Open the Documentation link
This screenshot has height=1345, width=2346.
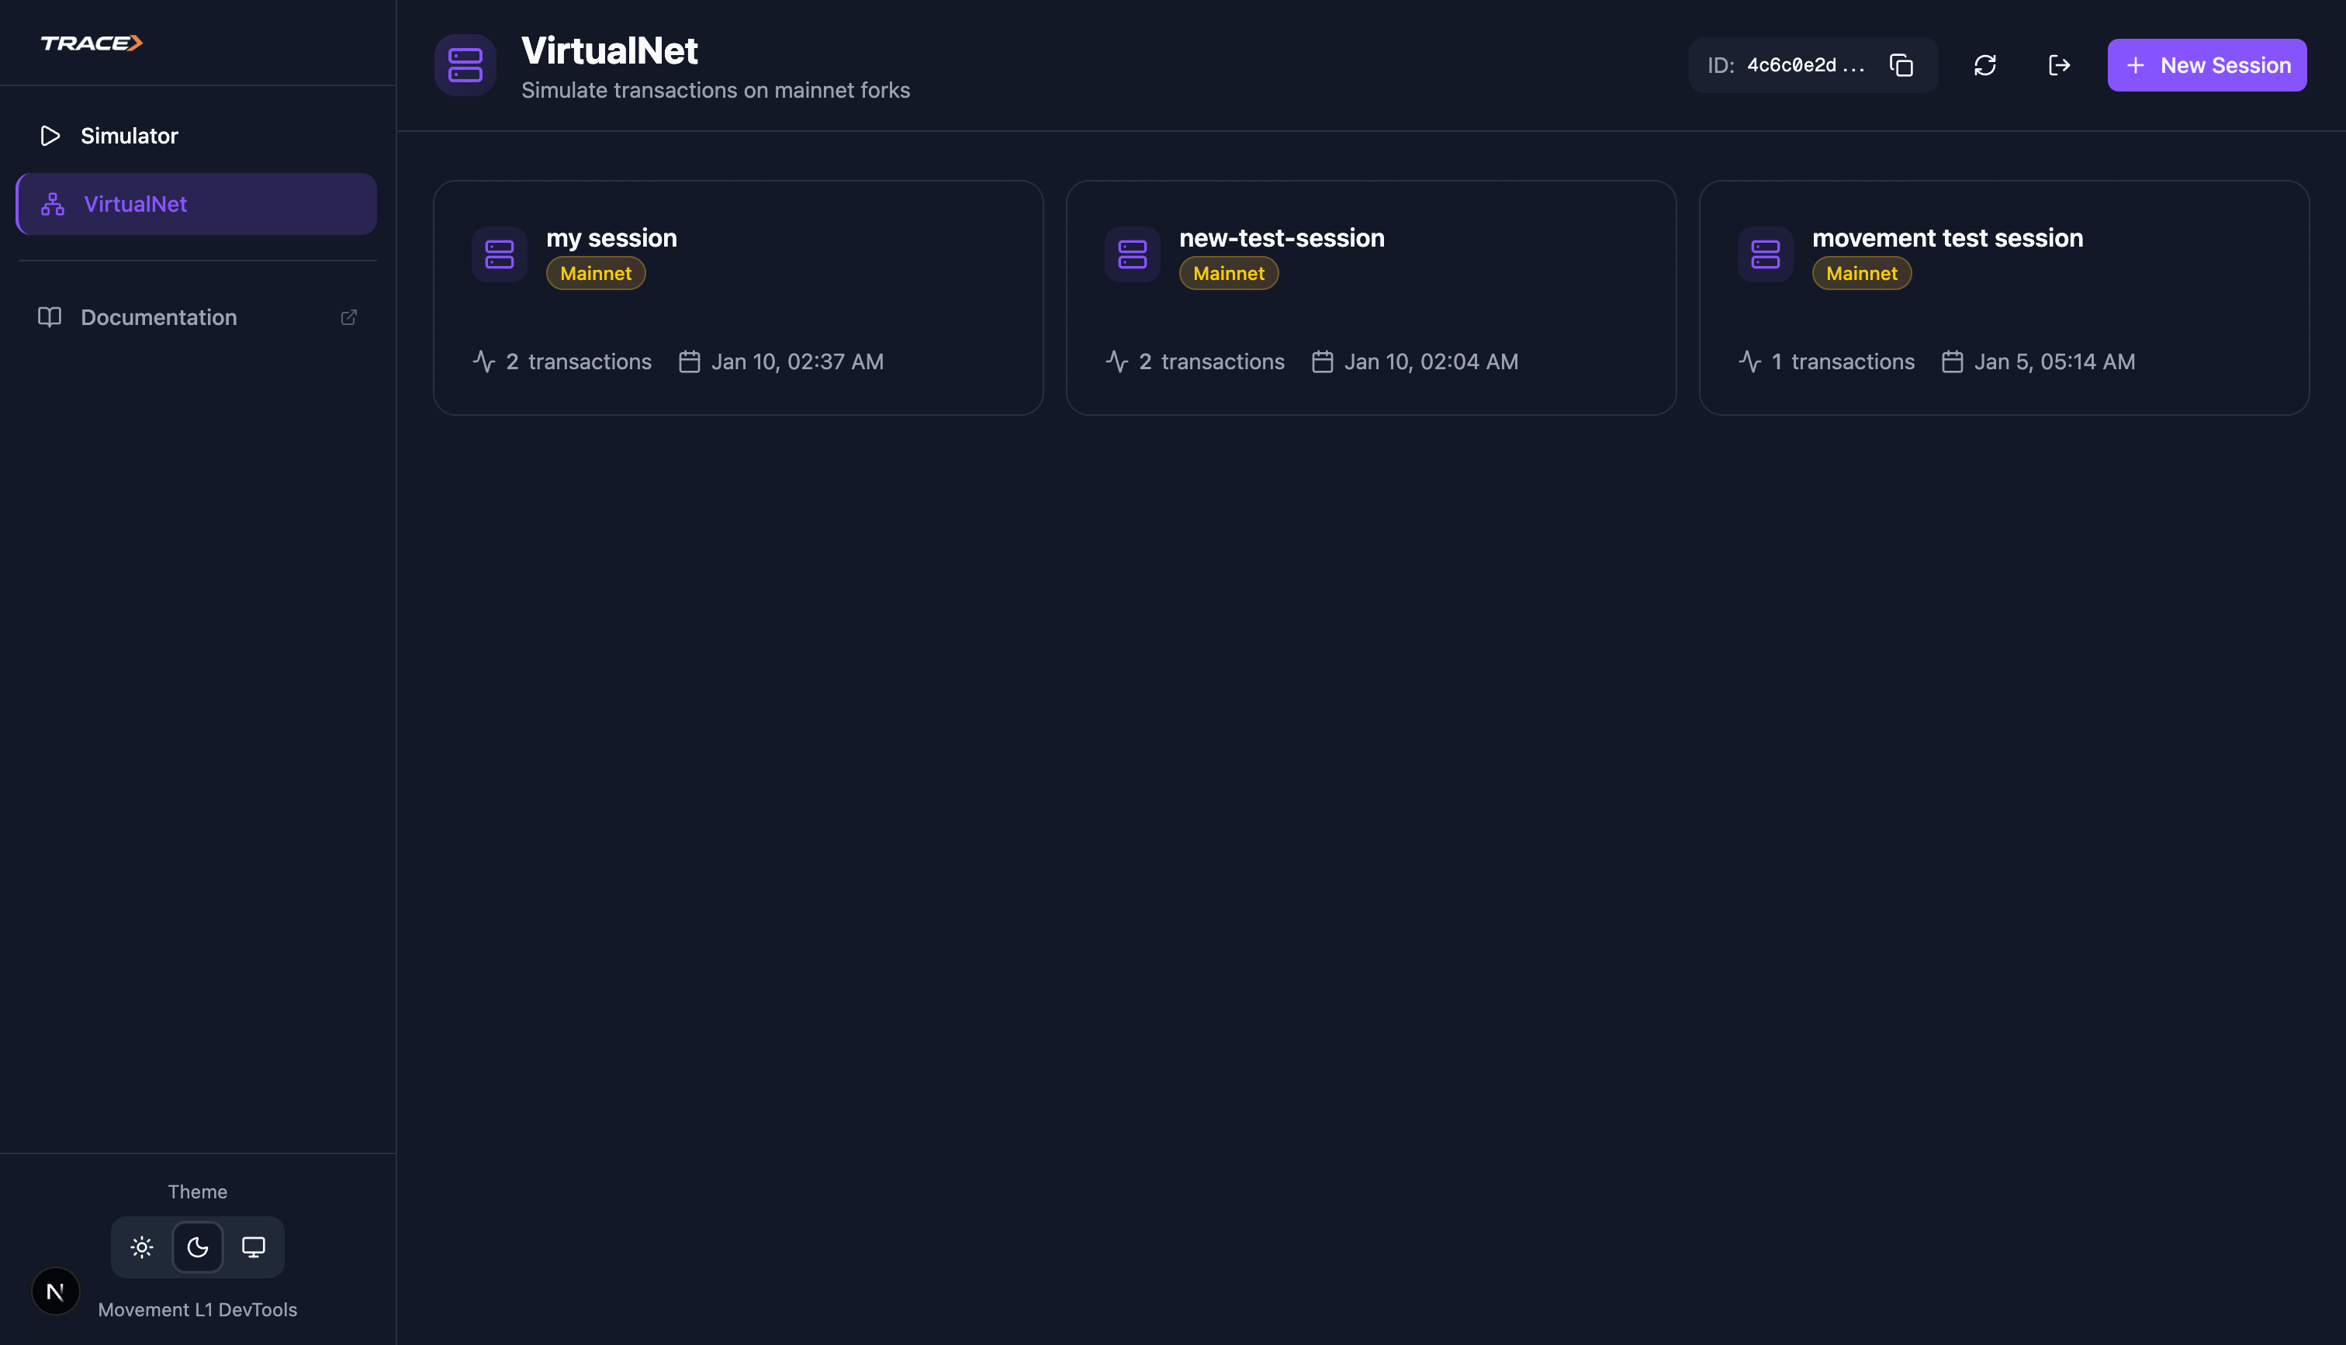point(159,316)
